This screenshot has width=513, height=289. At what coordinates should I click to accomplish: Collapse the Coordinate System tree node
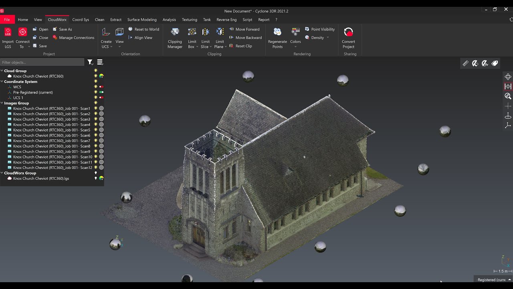(2, 81)
